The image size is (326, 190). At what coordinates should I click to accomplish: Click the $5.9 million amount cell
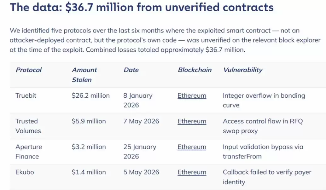click(89, 121)
